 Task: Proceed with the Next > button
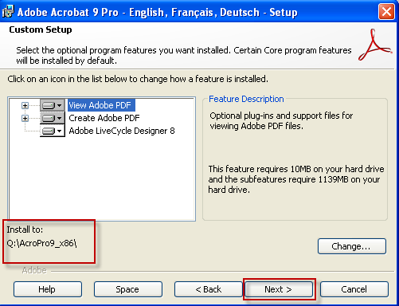(279, 289)
